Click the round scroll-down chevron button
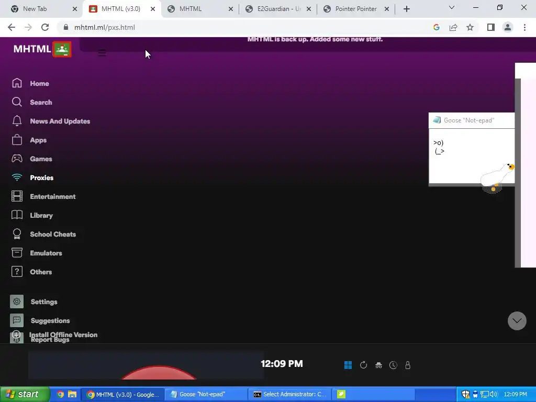536x402 pixels. coord(517,321)
